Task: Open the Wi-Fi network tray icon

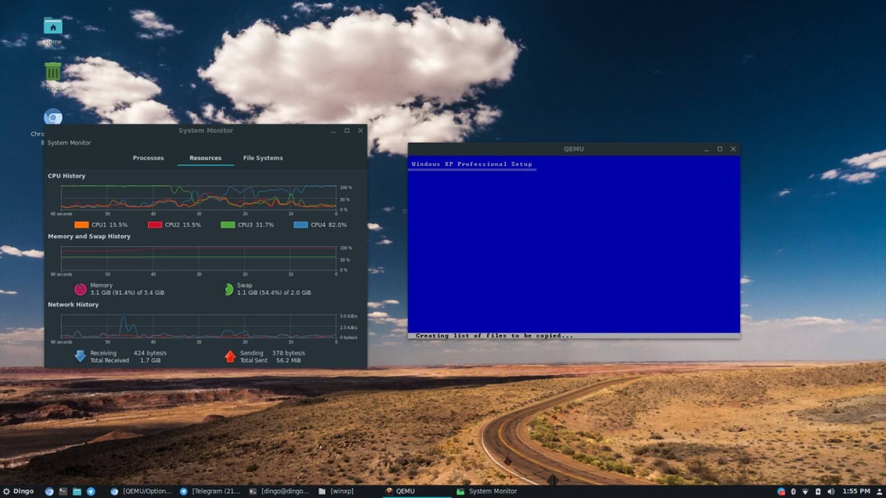Action: coord(805,491)
